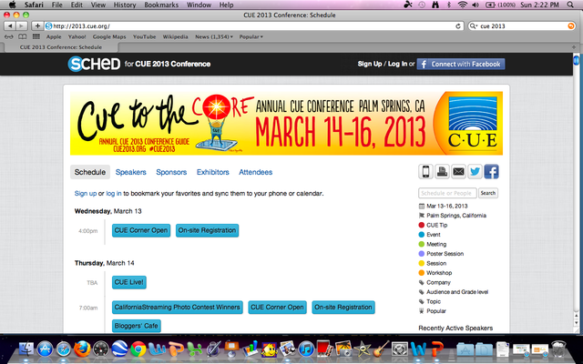Filter by the red CUE Tip category
This screenshot has height=364, width=583.
click(x=433, y=225)
